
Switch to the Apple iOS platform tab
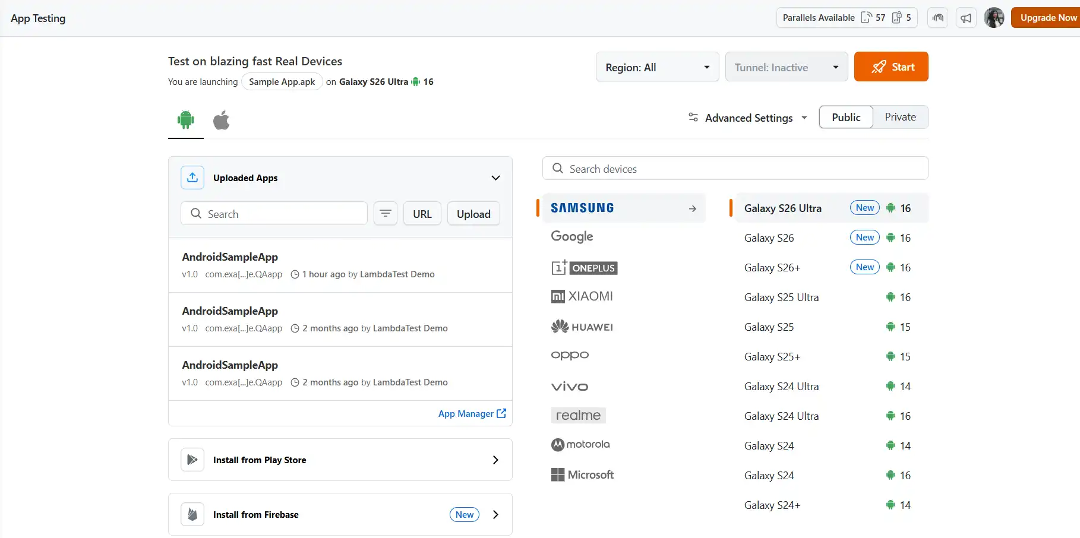coord(222,120)
